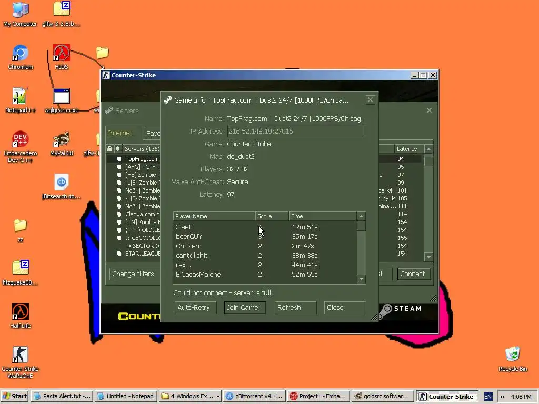Close the Servers panel with X
The height and width of the screenshot is (404, 539).
pos(429,110)
